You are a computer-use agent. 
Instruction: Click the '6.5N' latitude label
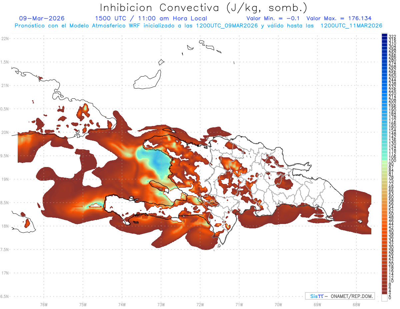(x=5, y=296)
